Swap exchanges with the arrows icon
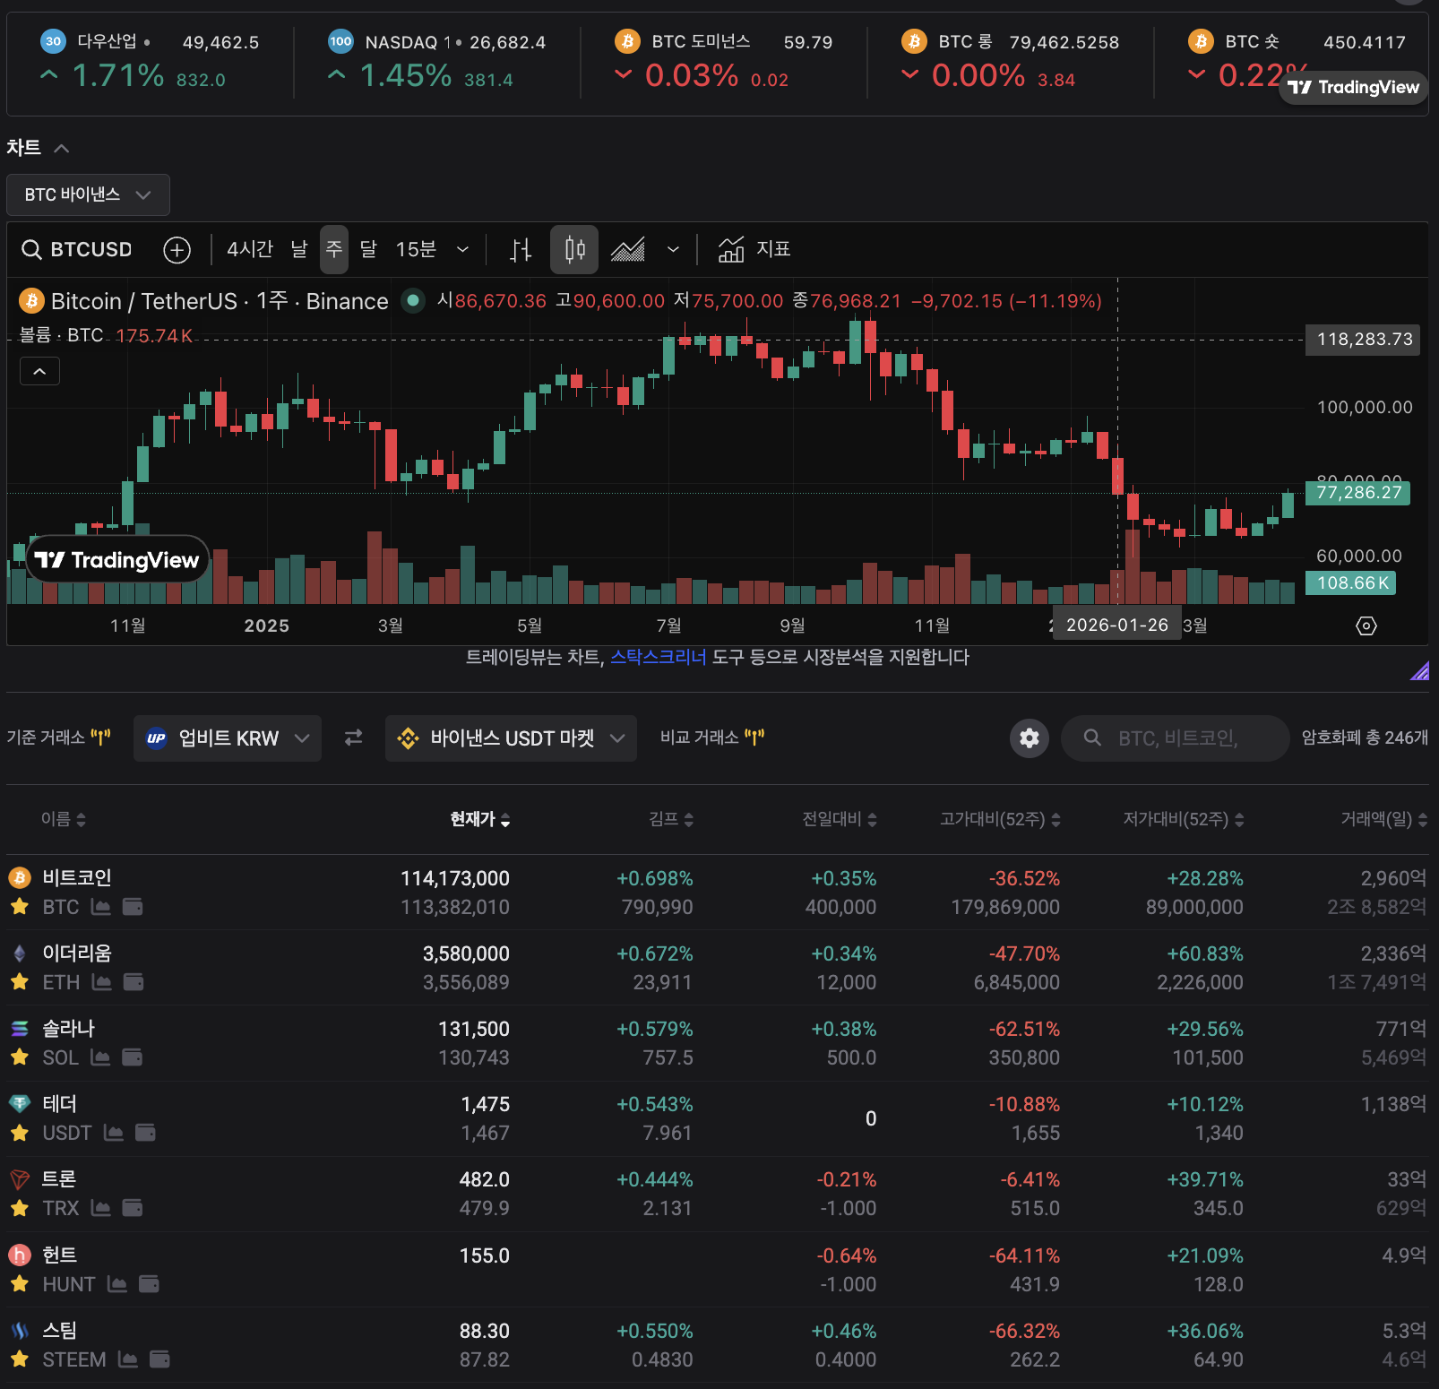Screen dimensions: 1439x1389 [x=354, y=738]
